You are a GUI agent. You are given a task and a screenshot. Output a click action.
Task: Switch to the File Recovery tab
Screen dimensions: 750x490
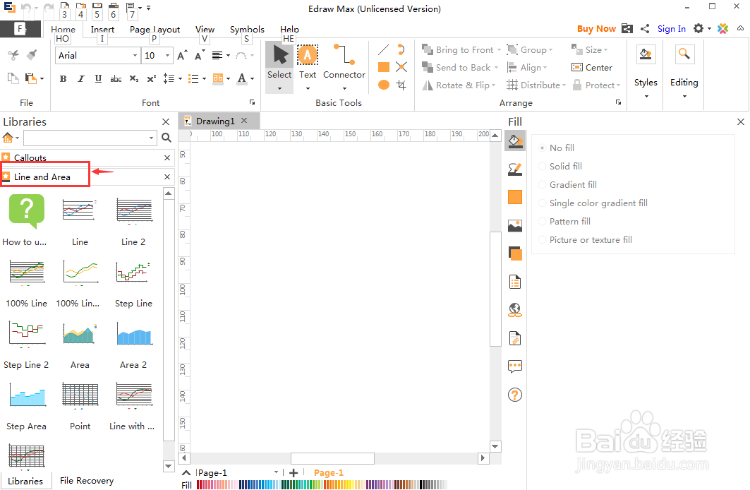coord(87,480)
